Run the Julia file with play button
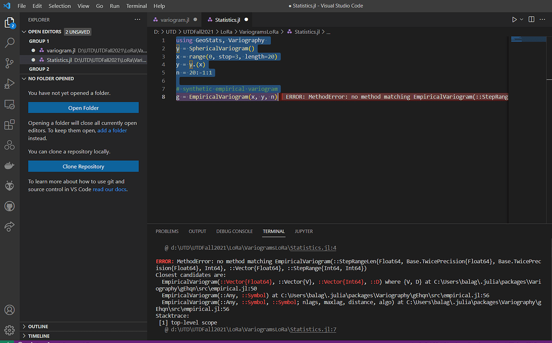This screenshot has height=343, width=552. pyautogui.click(x=514, y=20)
